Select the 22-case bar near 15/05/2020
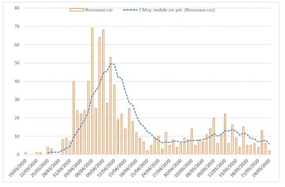This screenshot has height=187, width=285. 225,134
